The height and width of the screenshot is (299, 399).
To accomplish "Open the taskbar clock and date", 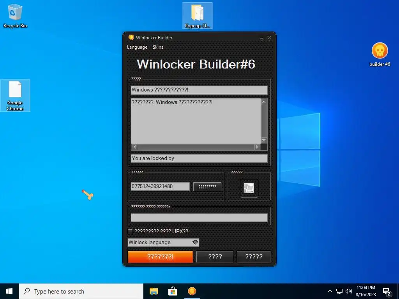I will pos(365,291).
